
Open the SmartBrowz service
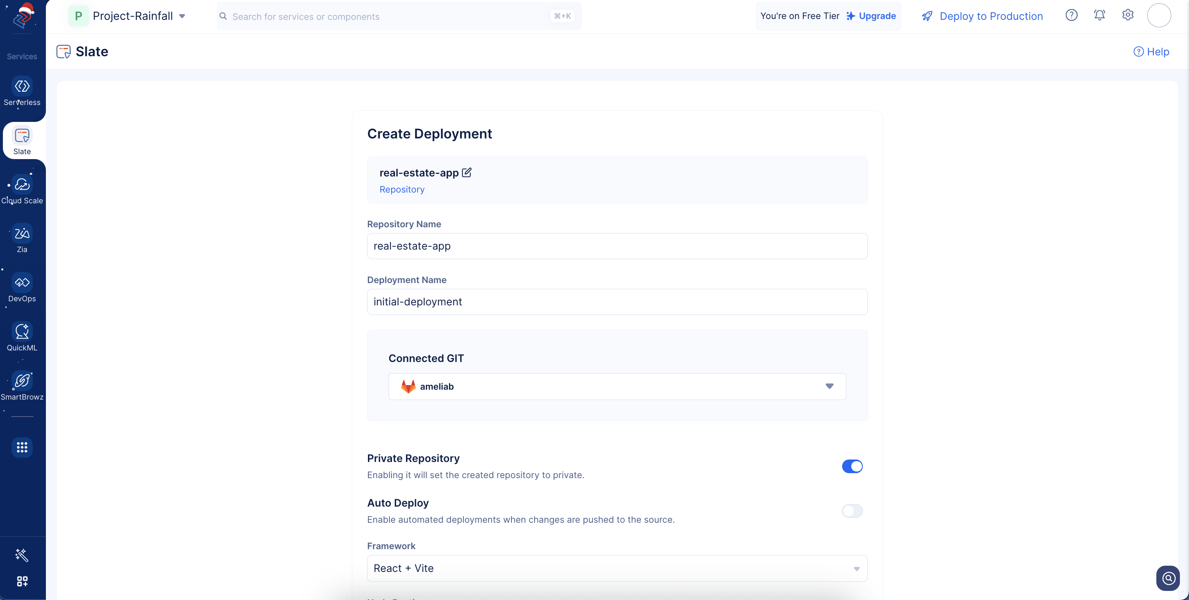[22, 386]
